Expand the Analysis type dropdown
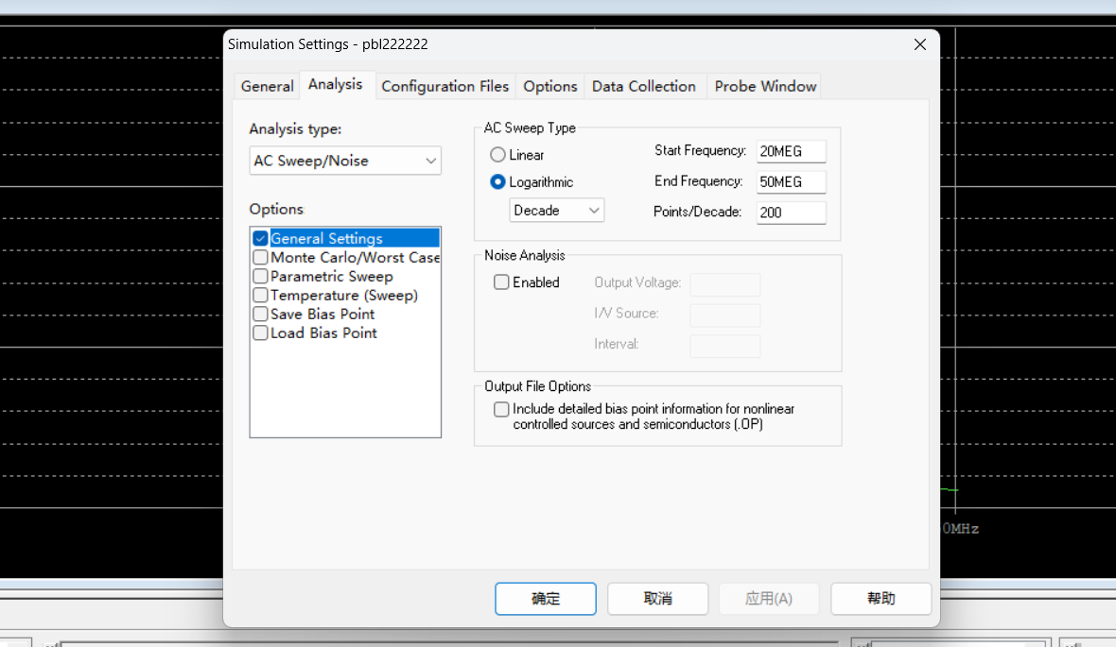 click(345, 161)
